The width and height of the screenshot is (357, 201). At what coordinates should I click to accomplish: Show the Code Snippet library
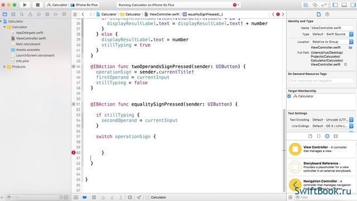pyautogui.click(x=319, y=136)
